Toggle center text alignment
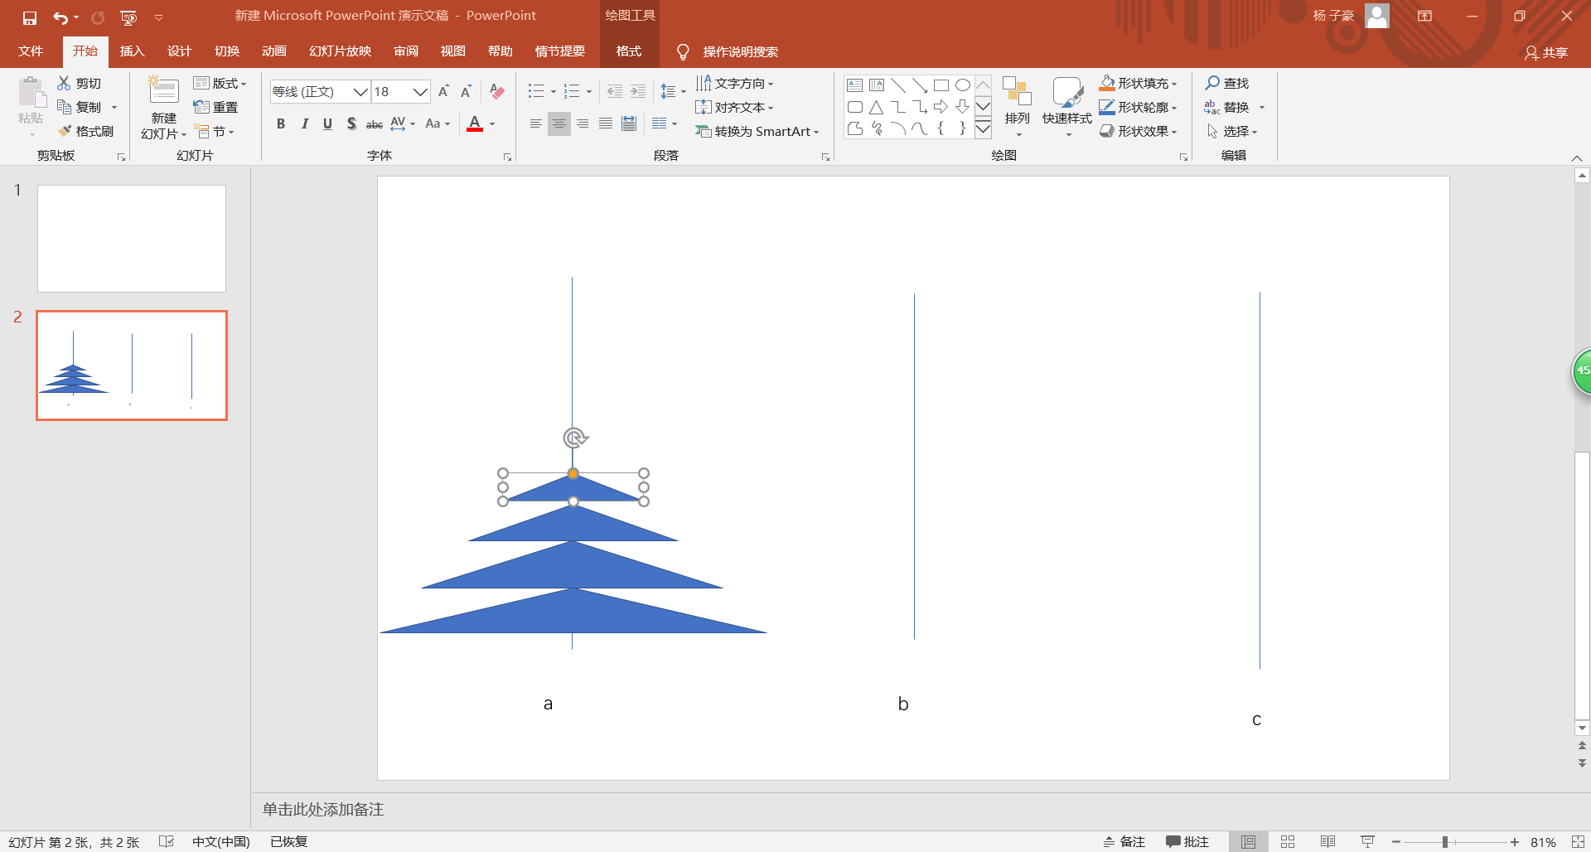This screenshot has height=852, width=1591. (x=559, y=123)
